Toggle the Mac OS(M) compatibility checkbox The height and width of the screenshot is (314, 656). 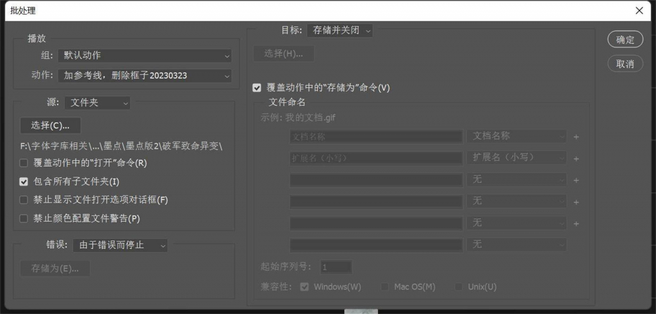point(384,287)
